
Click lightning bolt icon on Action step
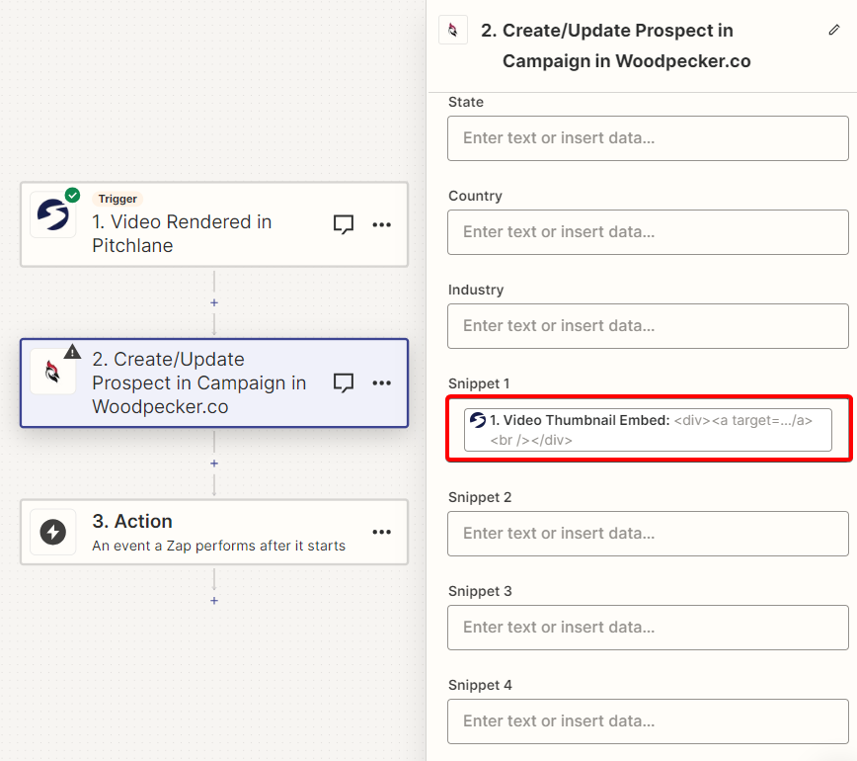tap(53, 532)
